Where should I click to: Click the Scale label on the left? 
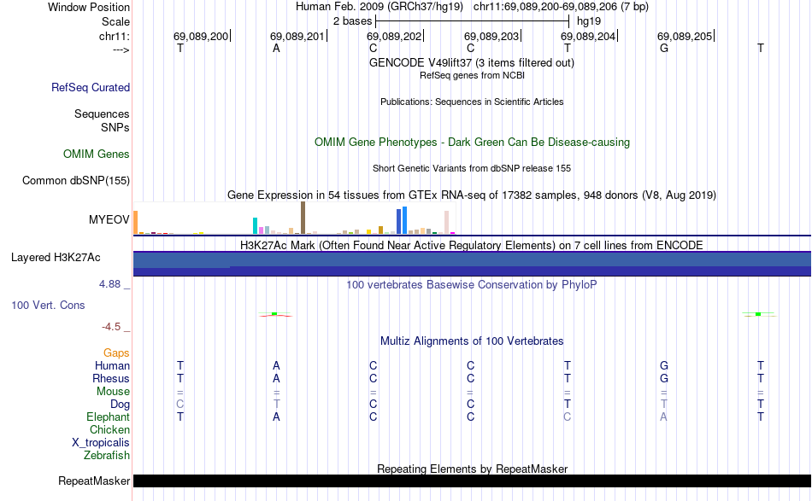(x=115, y=21)
